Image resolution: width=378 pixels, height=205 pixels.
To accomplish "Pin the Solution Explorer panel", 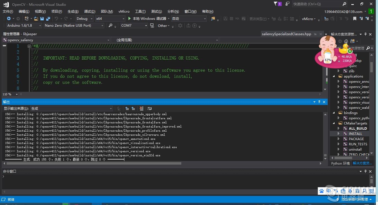I will [x=366, y=34].
